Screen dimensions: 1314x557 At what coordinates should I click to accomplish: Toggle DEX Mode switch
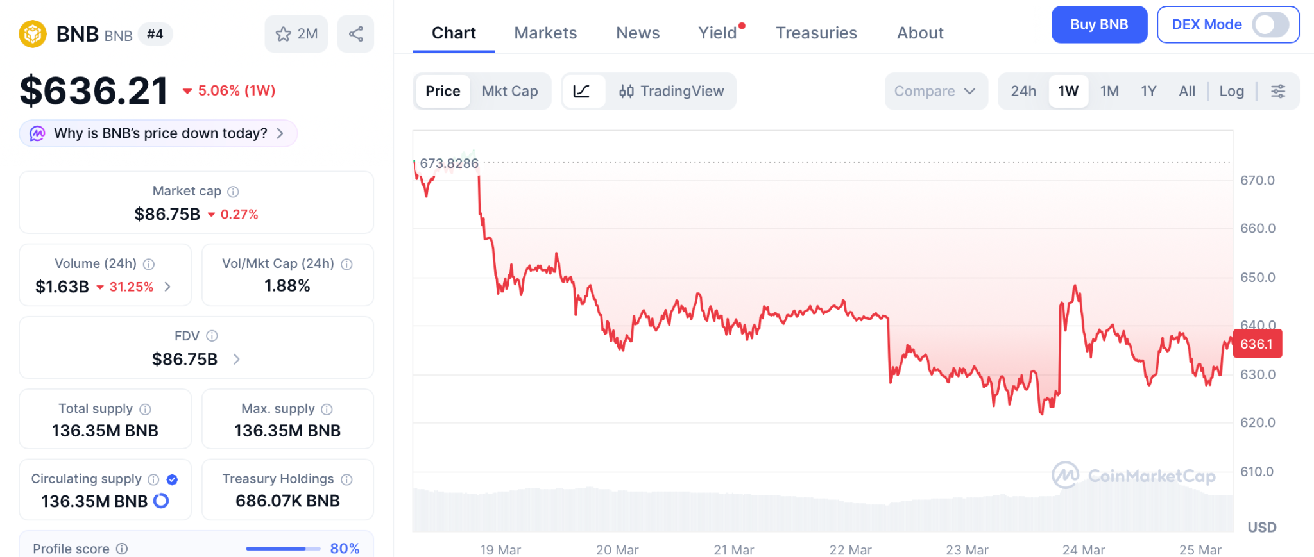pos(1270,25)
